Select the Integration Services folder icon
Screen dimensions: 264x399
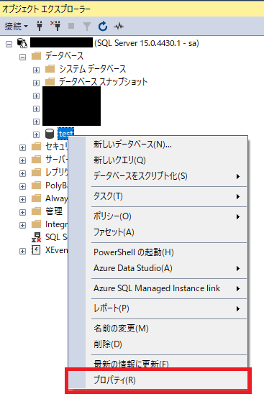pos(37,224)
